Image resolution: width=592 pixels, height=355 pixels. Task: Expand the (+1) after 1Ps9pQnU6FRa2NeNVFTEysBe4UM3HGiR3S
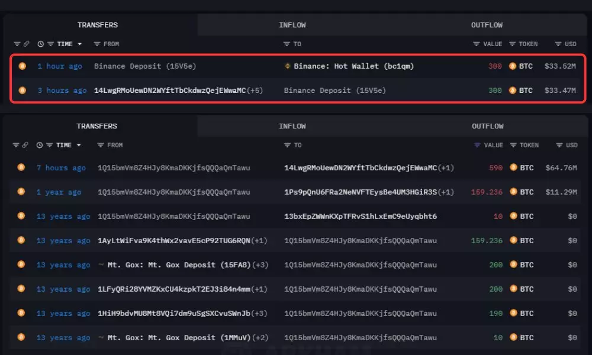446,192
